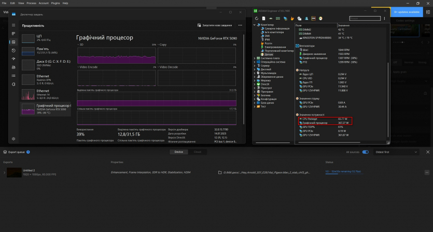Open the Task Manager settings gear
The width and height of the screenshot is (433, 232).
click(13, 139)
